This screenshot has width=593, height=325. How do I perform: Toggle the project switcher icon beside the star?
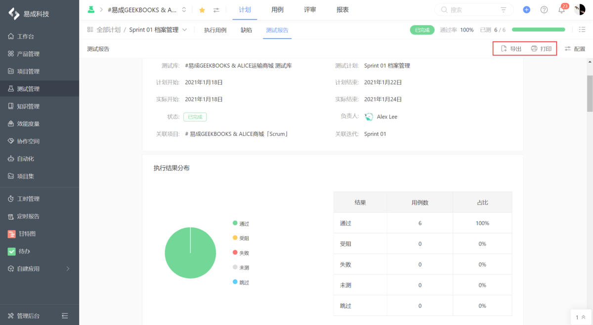[x=215, y=9]
